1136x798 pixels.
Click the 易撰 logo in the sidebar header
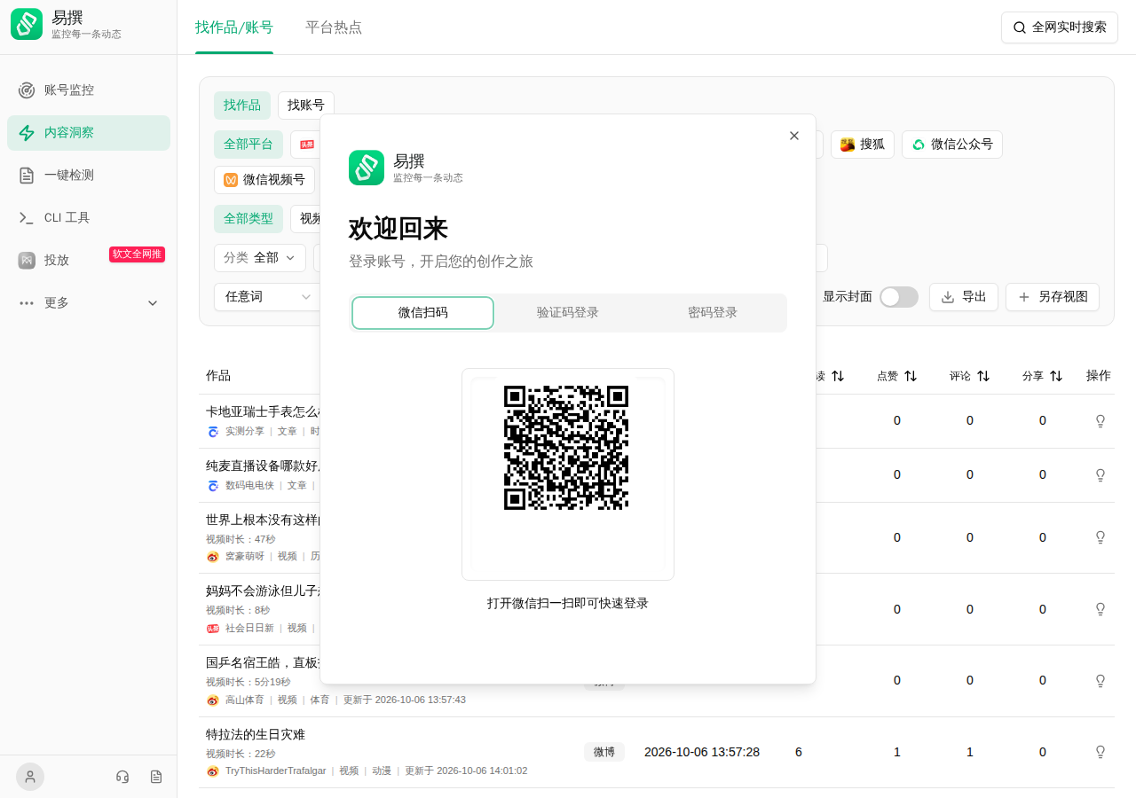pos(27,25)
